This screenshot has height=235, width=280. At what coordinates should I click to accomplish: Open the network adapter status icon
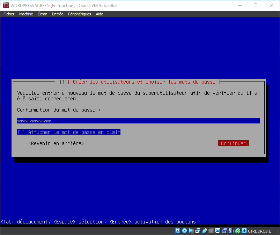(x=198, y=231)
